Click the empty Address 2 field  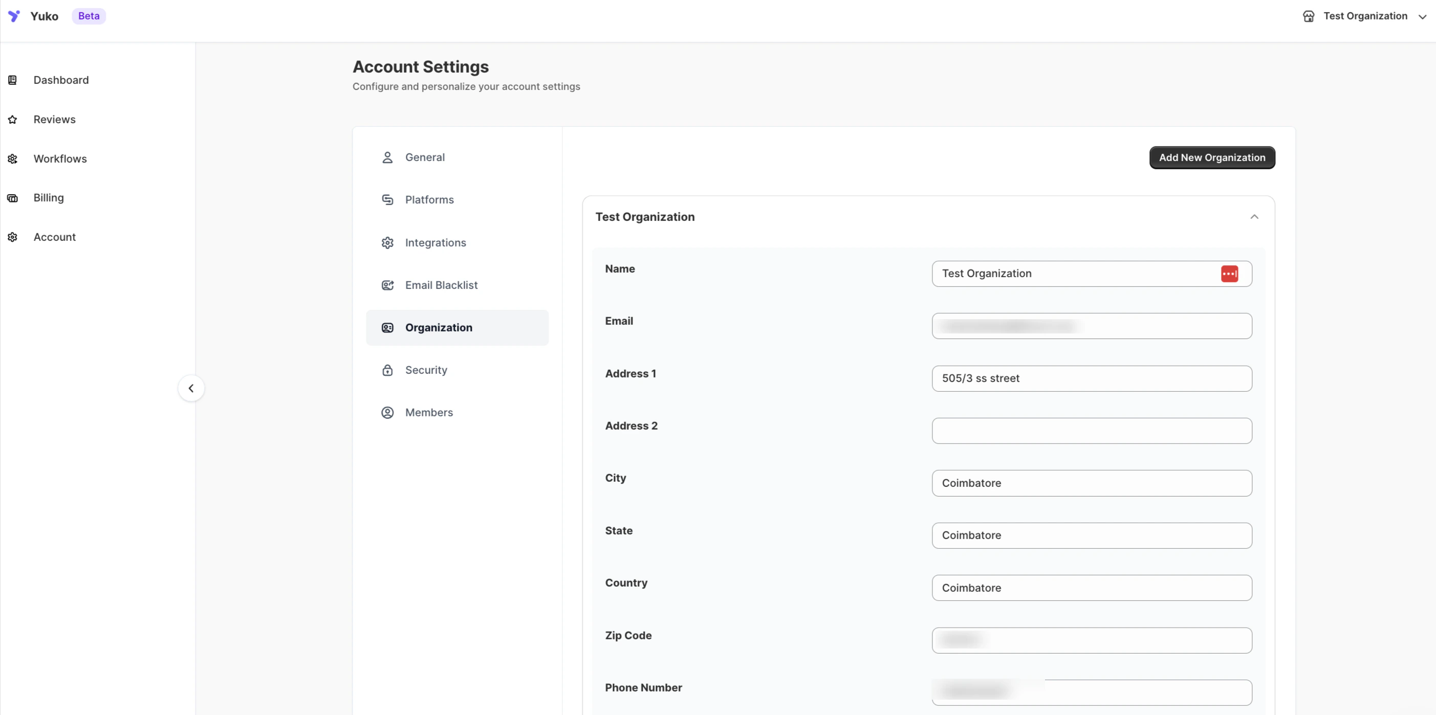[x=1092, y=431]
